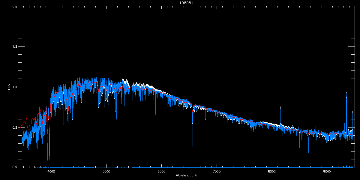360x180 pixels.
Task: Click the narrow spike near 8150 Å
Action: 280,108
